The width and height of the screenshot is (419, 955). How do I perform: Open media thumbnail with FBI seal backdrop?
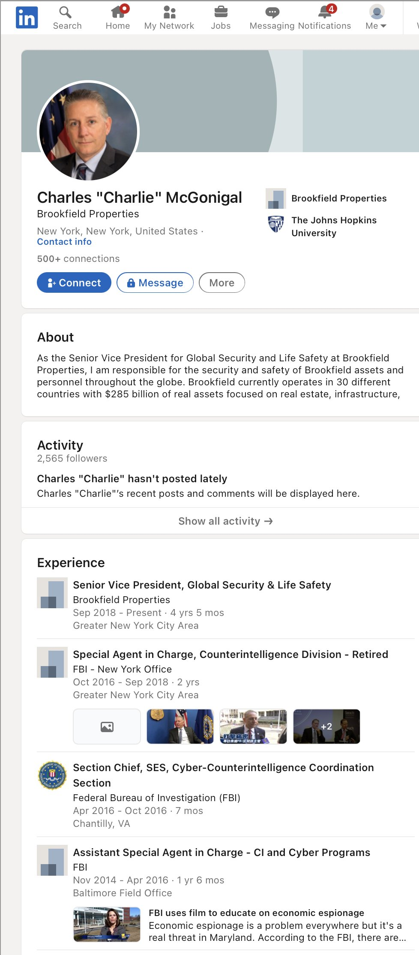pyautogui.click(x=180, y=727)
